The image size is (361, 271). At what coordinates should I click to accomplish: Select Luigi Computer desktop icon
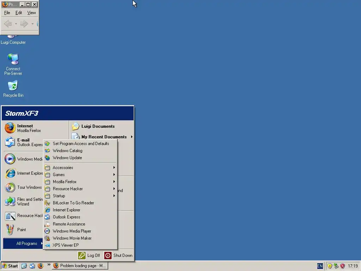(13, 40)
